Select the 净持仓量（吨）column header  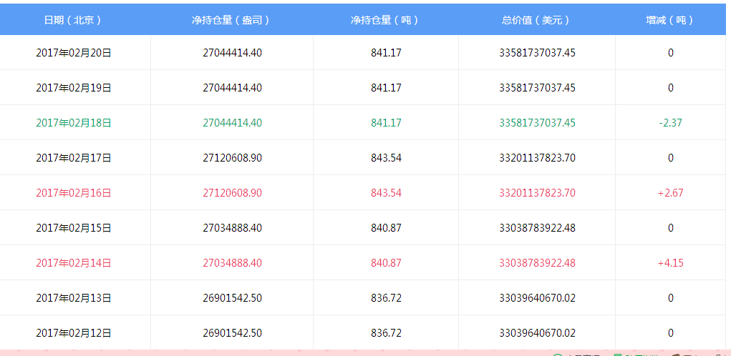click(385, 20)
